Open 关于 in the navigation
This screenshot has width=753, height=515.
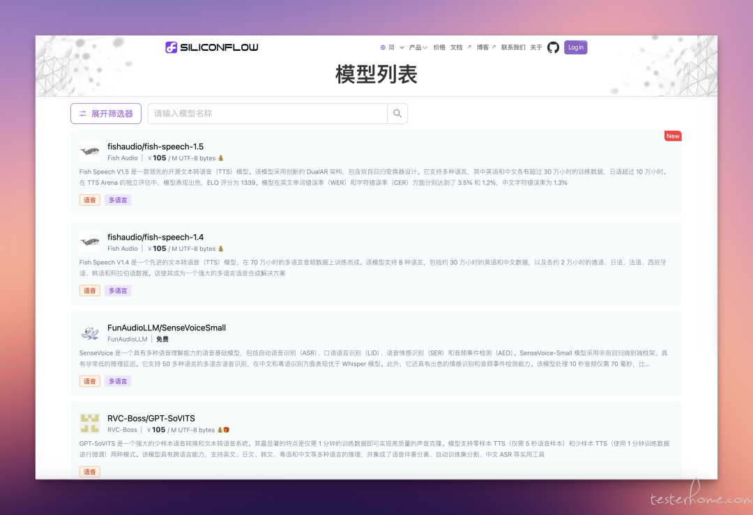[x=536, y=47]
